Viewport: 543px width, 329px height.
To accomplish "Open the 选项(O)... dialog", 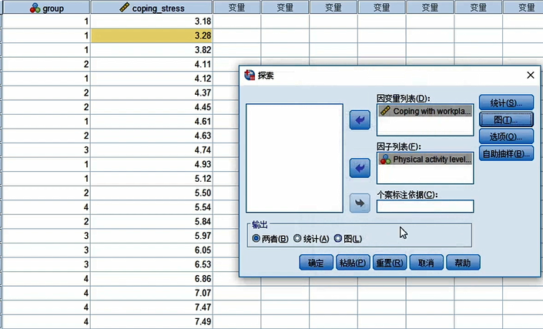I will coord(506,137).
